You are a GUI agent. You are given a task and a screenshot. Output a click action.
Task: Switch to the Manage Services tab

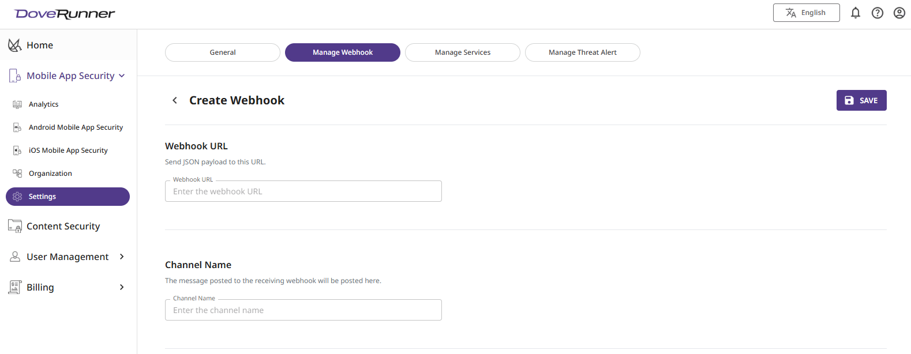point(462,52)
